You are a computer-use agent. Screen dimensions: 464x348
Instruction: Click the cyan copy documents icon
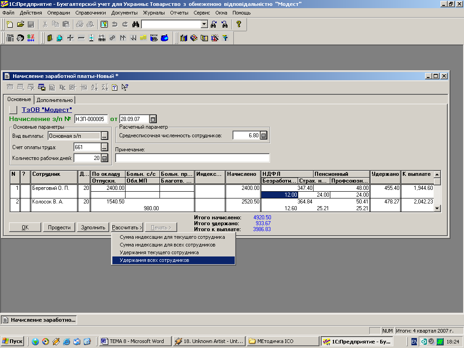pyautogui.click(x=60, y=38)
